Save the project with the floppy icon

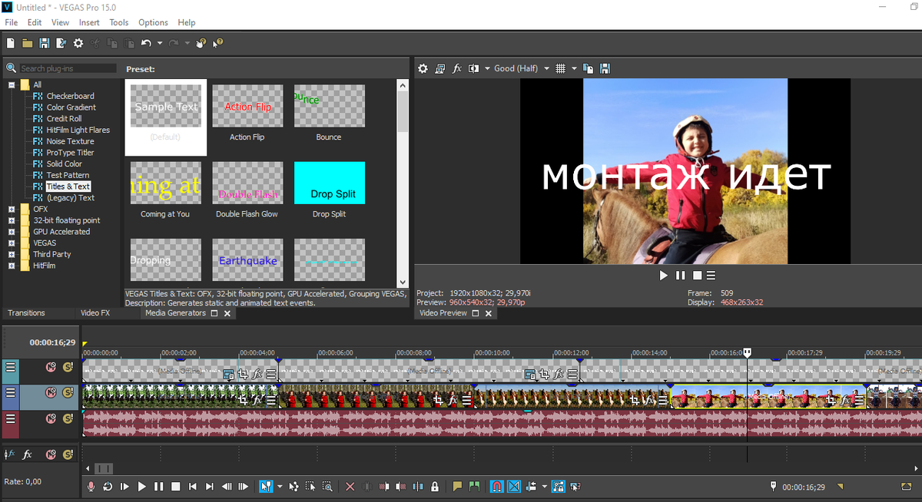tap(45, 43)
